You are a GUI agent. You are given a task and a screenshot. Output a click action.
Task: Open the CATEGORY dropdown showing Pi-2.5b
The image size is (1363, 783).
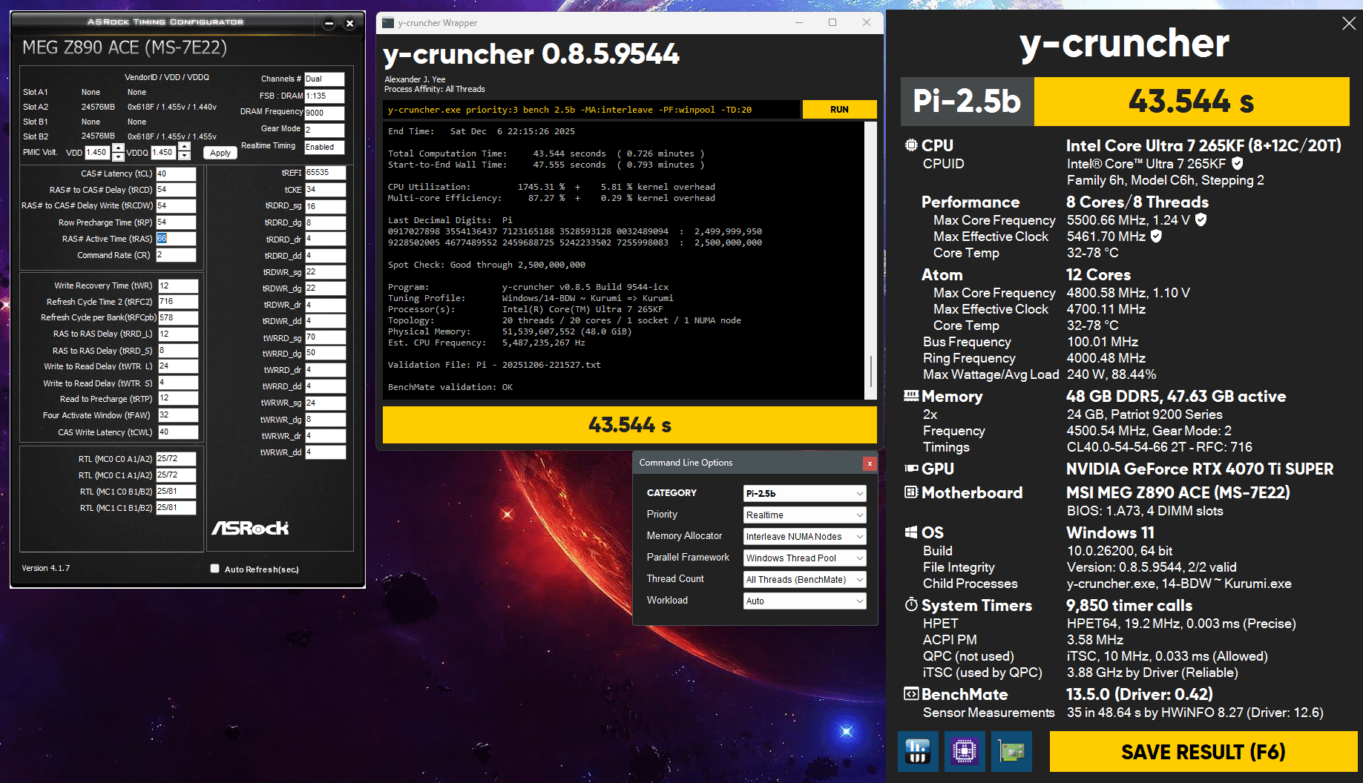pos(805,493)
